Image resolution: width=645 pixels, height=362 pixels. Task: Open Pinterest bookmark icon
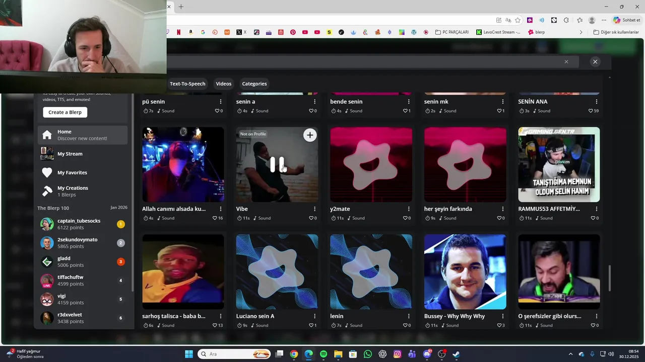tap(293, 32)
